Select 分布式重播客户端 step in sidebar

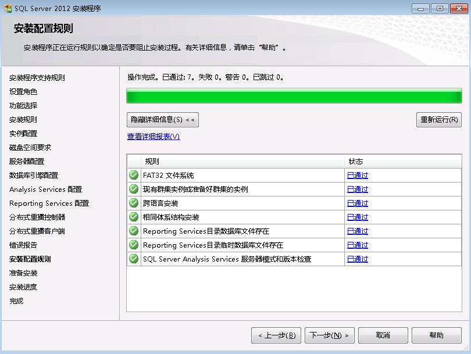pyautogui.click(x=37, y=231)
